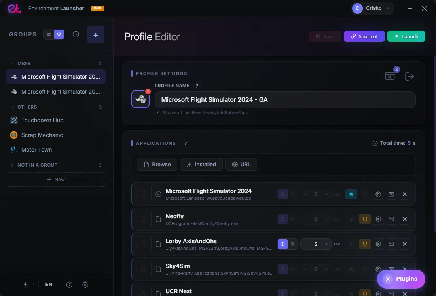Remove Lorby AxisAndOhs from applications list
The image size is (436, 296).
[405, 244]
